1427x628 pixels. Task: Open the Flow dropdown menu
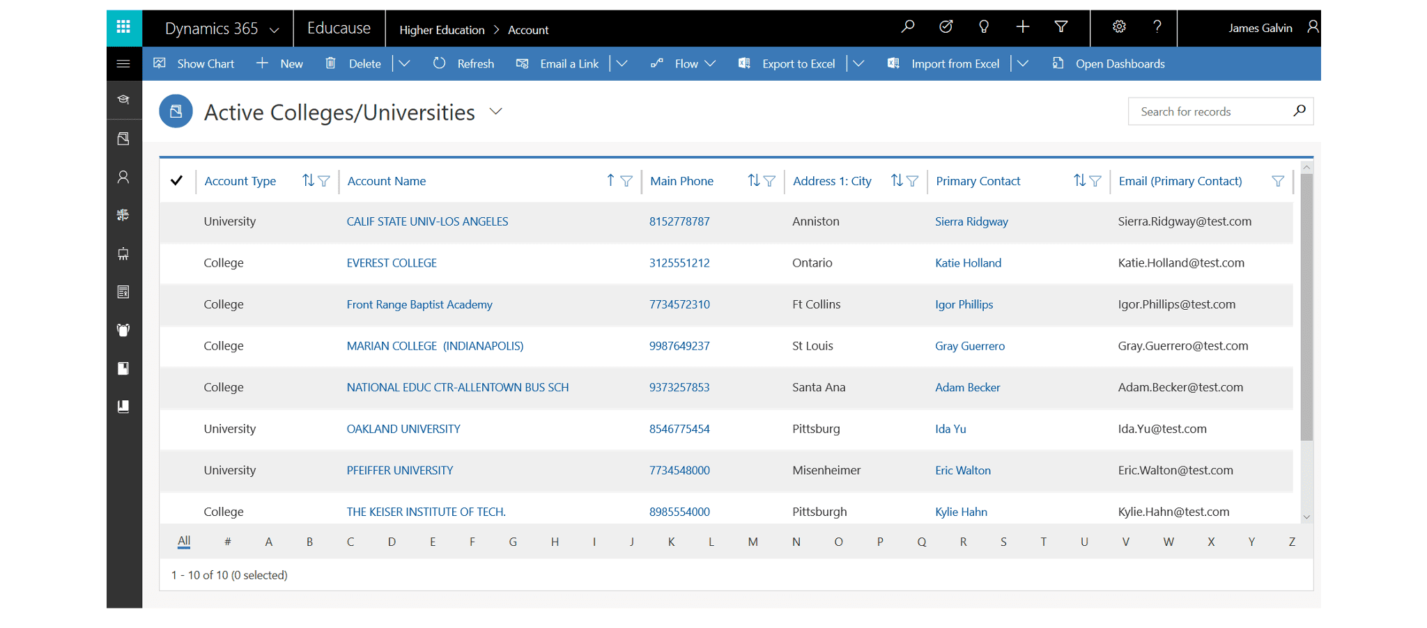pos(684,63)
